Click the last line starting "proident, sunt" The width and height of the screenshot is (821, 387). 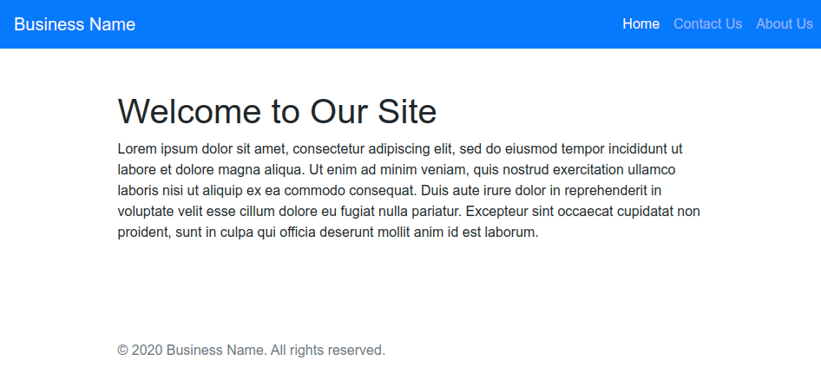(327, 232)
